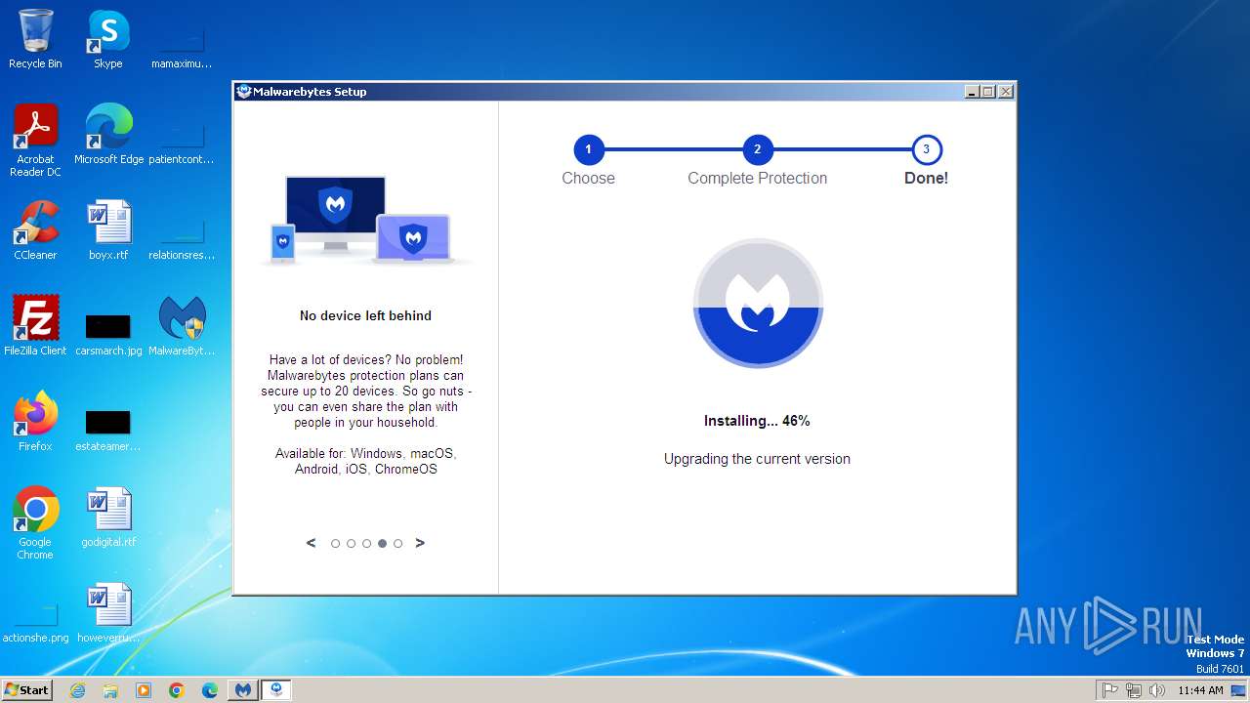Launch Google Chrome desktop shortcut
The height and width of the screenshot is (703, 1250).
[x=35, y=522]
